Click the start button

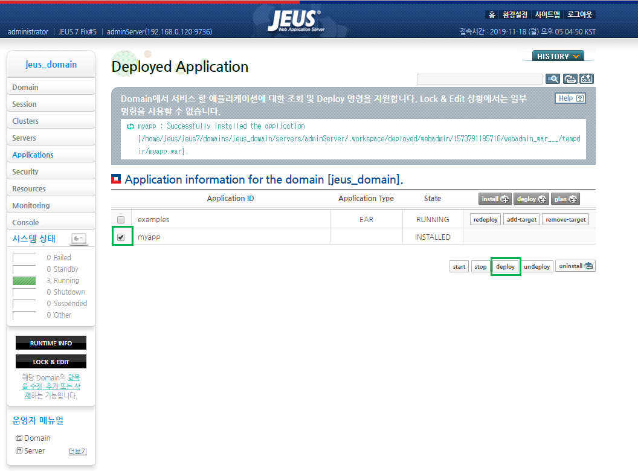pyautogui.click(x=459, y=266)
